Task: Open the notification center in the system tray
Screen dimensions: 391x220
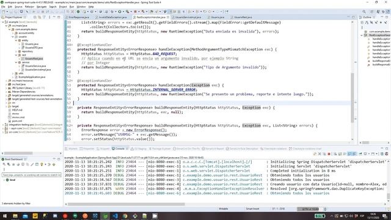Action: click(385, 216)
